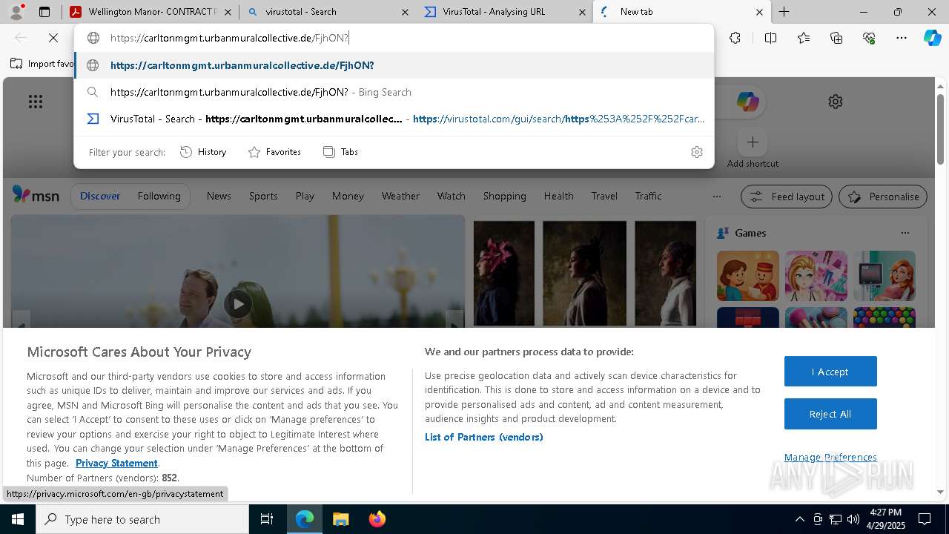Viewport: 949px width, 534px height.
Task: Open the Windows Start menu
Action: pyautogui.click(x=18, y=519)
